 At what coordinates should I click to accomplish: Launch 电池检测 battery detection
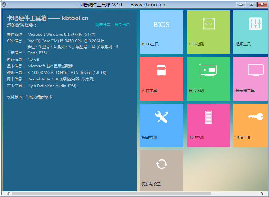click(208, 125)
